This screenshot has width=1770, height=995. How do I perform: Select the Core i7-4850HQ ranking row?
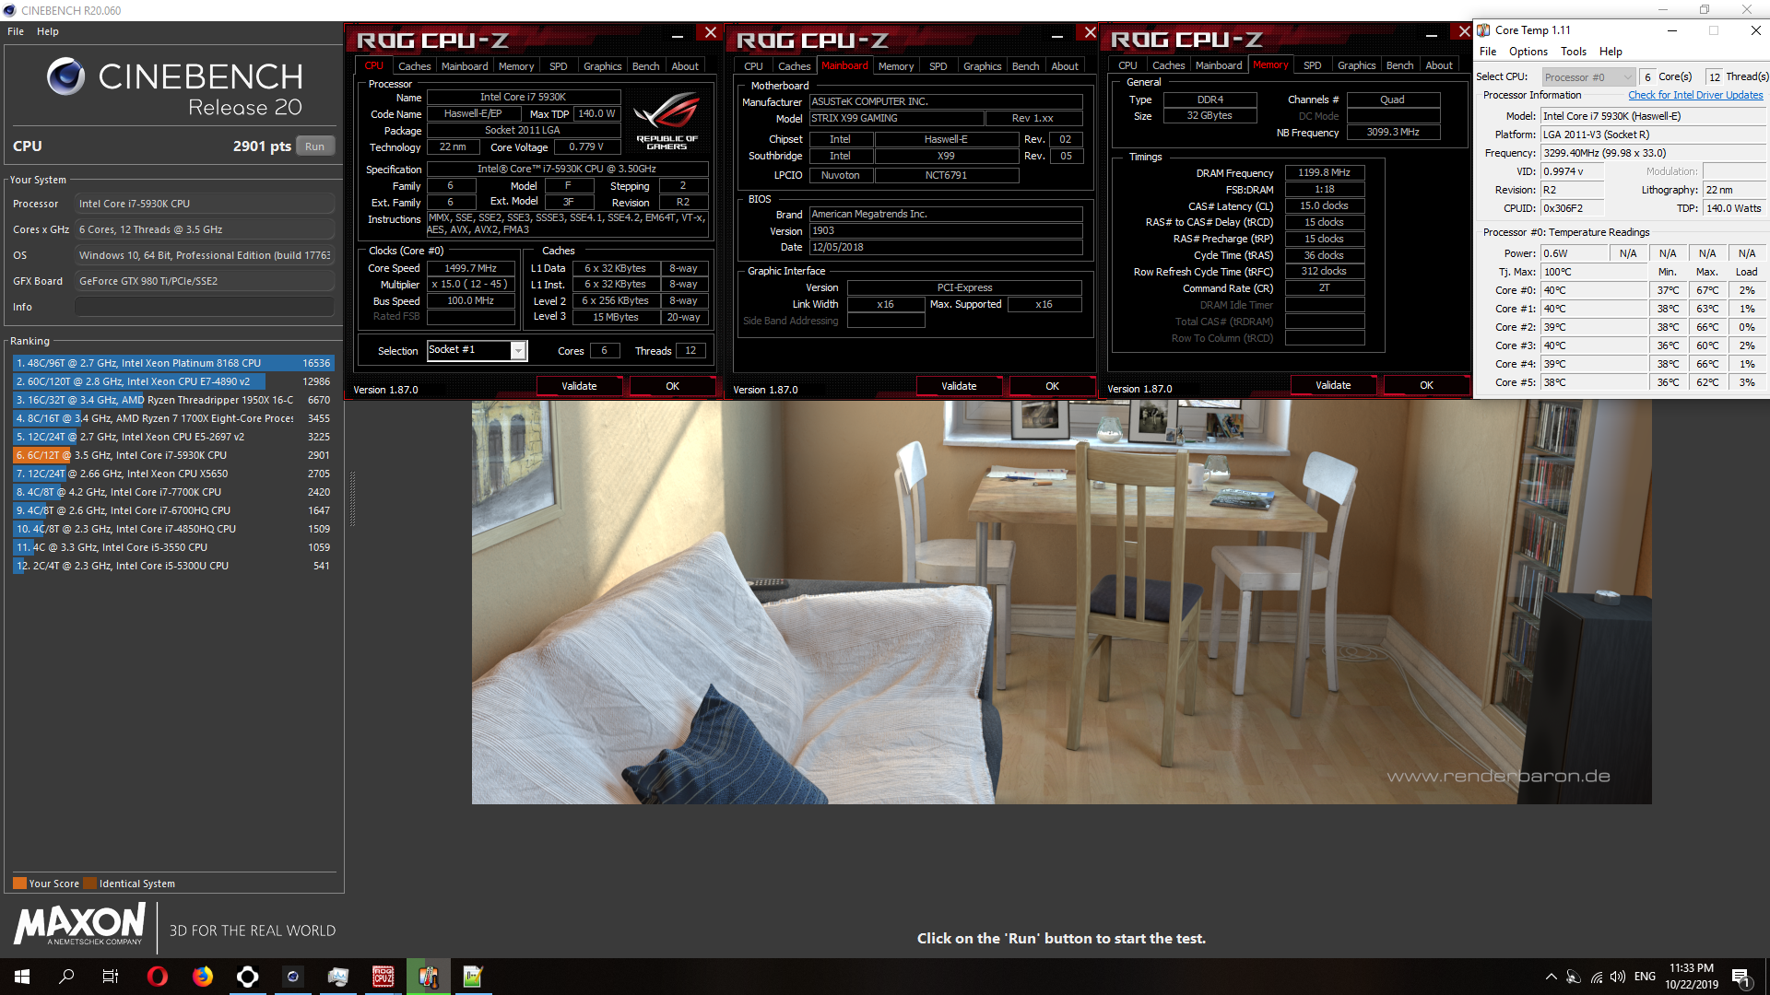coord(172,529)
